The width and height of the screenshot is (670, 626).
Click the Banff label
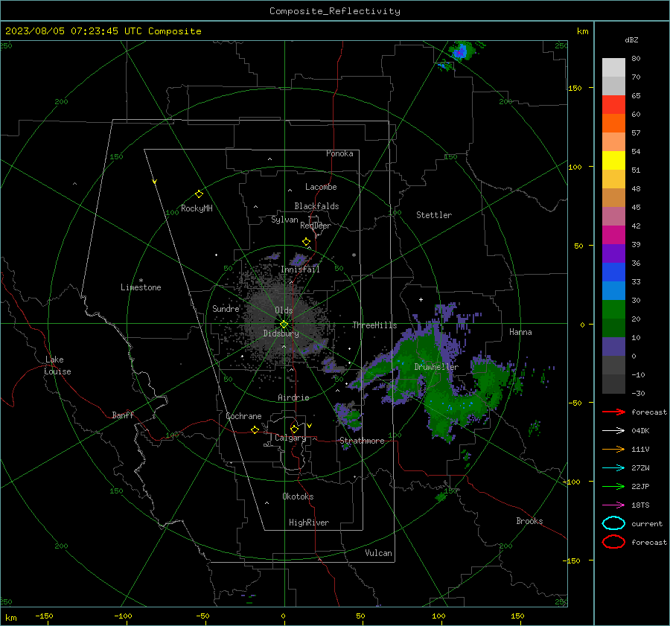123,415
